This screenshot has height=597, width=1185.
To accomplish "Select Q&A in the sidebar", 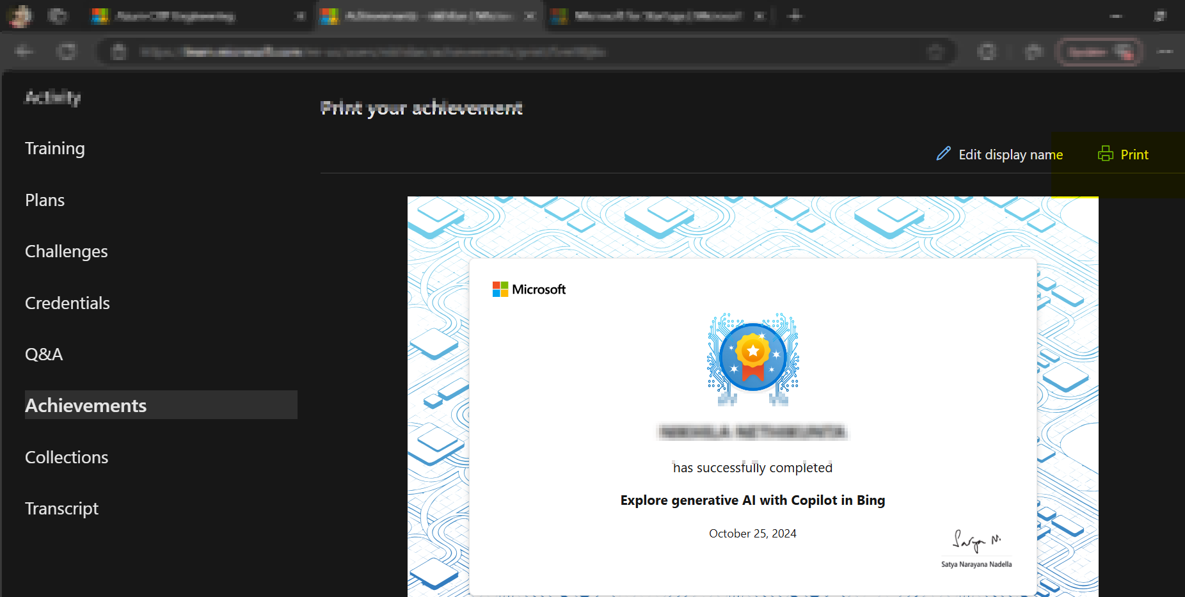I will 44,354.
